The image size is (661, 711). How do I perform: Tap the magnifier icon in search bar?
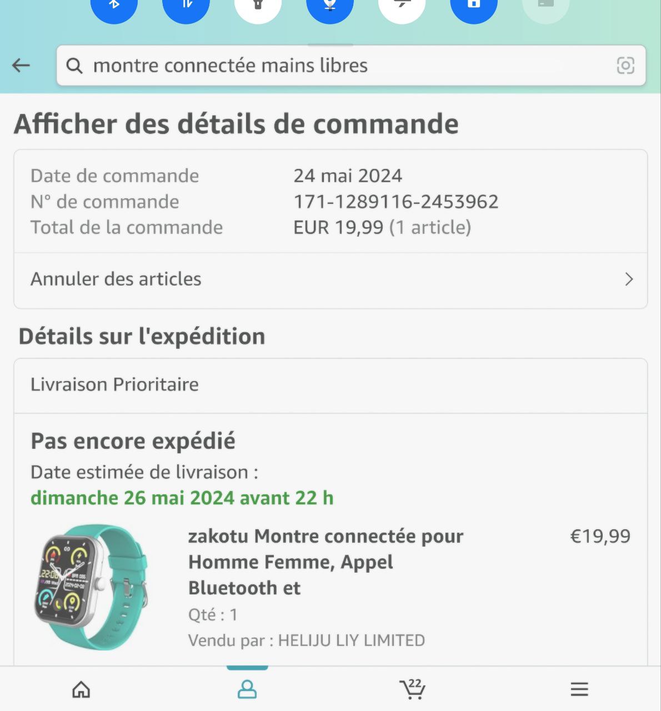tap(74, 66)
